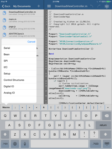The image size is (112, 149).
Task: Undo last edit with undo arrow
Action: [x=91, y=6]
